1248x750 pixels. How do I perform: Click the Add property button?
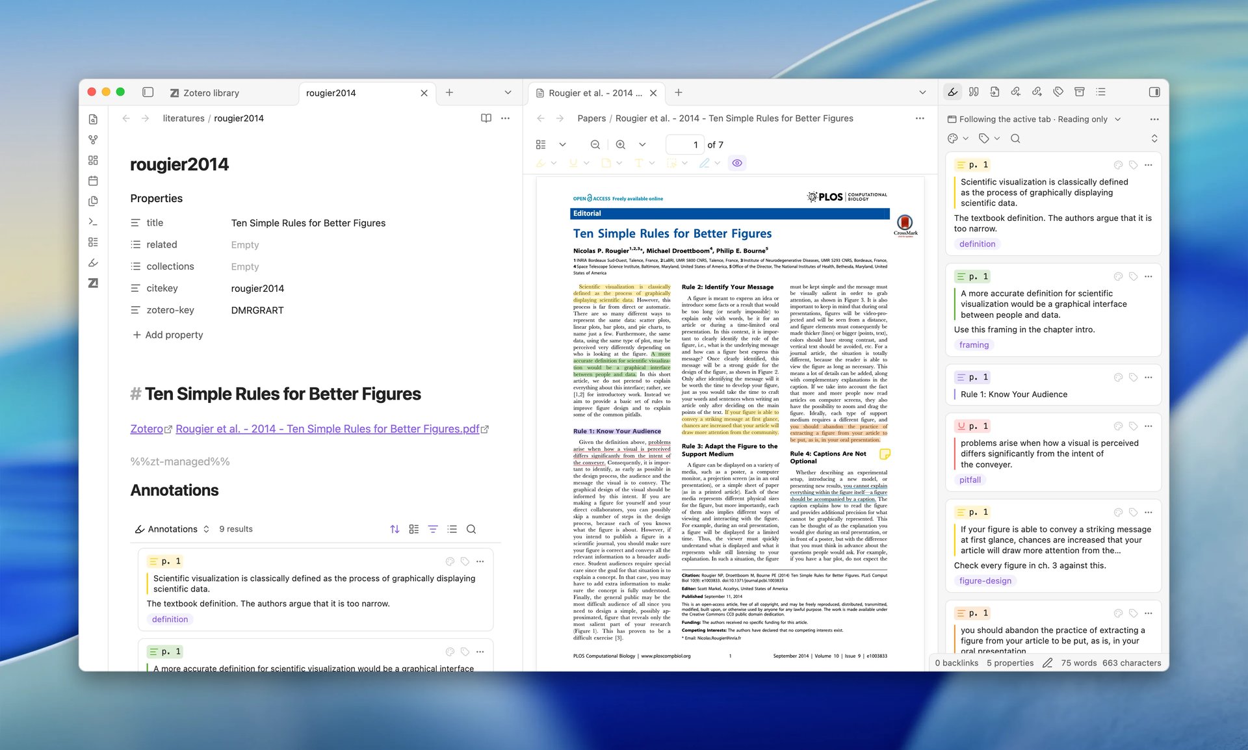[x=168, y=335]
